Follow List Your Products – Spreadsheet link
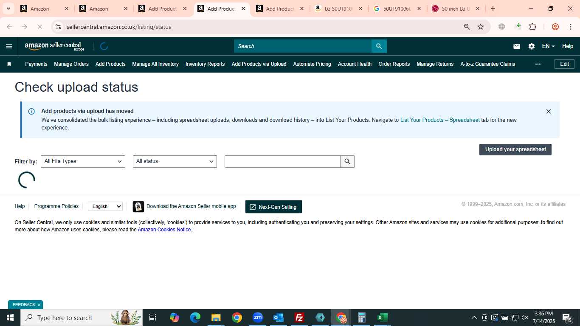The image size is (580, 326). coord(440,120)
